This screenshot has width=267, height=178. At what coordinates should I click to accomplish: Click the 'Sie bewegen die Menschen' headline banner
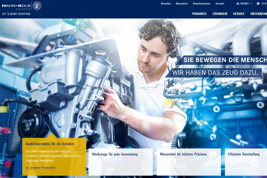tap(222, 60)
